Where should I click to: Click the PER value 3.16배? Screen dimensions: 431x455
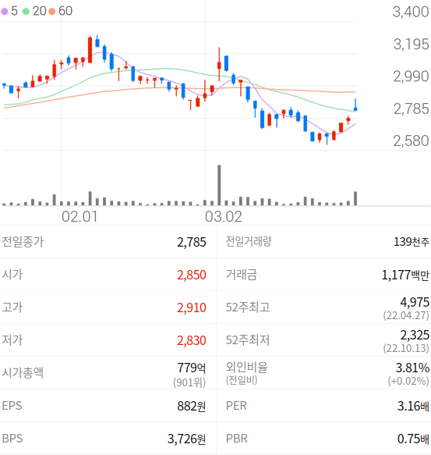point(413,406)
